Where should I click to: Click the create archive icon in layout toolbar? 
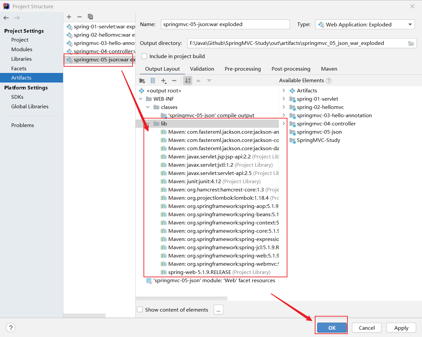click(x=153, y=81)
